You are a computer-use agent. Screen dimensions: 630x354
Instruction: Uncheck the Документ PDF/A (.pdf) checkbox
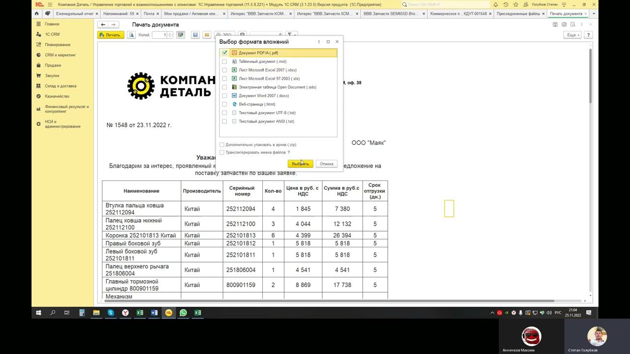coord(224,53)
